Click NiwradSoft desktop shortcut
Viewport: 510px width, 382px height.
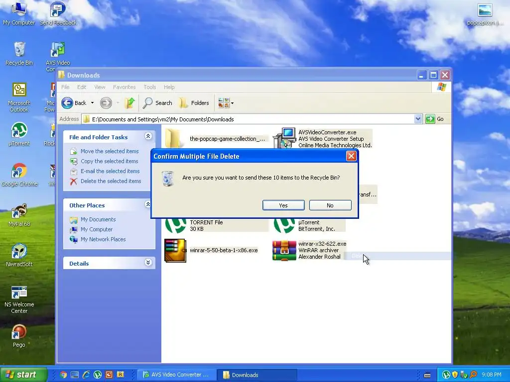point(19,255)
